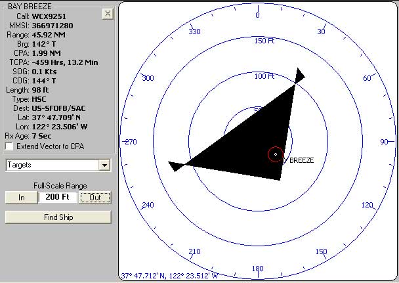Click the BREEZE label next to target
The width and height of the screenshot is (399, 283).
[x=301, y=160]
